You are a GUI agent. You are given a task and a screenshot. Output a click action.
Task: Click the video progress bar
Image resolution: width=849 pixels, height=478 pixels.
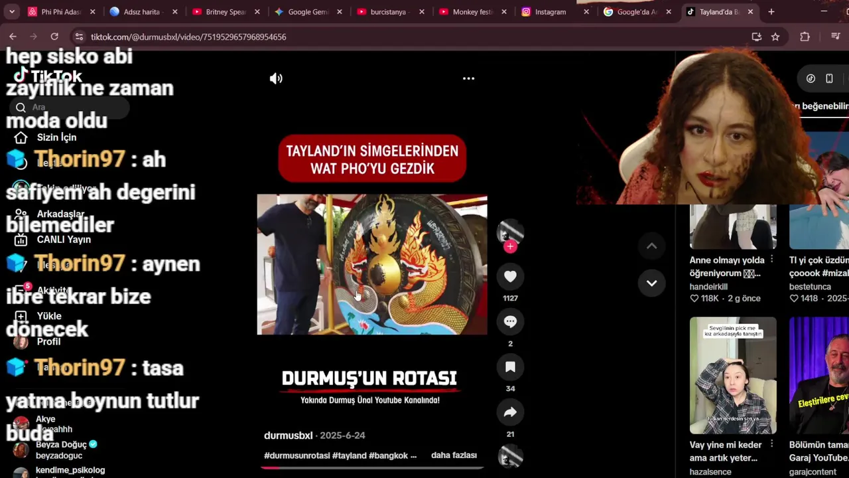(371, 468)
